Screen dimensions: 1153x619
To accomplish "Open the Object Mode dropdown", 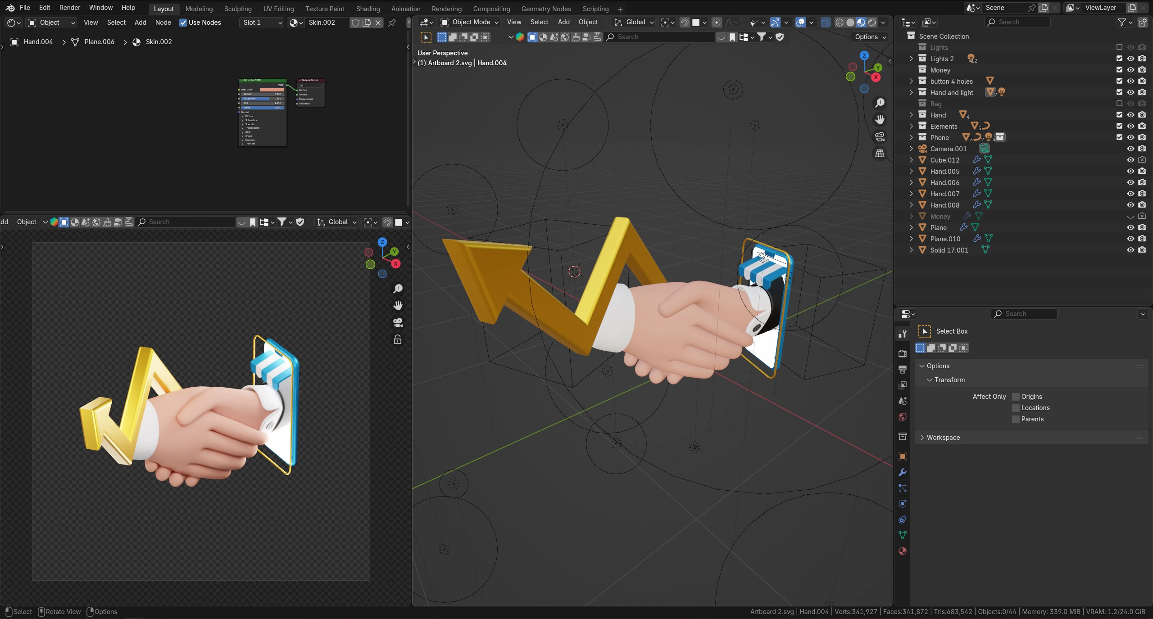I will point(469,22).
